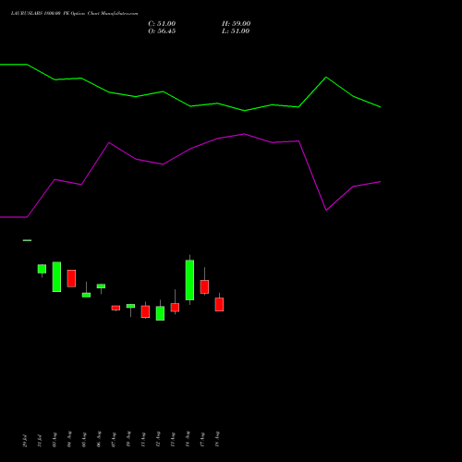Click the red candle for 13 Aug
The width and height of the screenshot is (462, 462).
[x=175, y=308]
